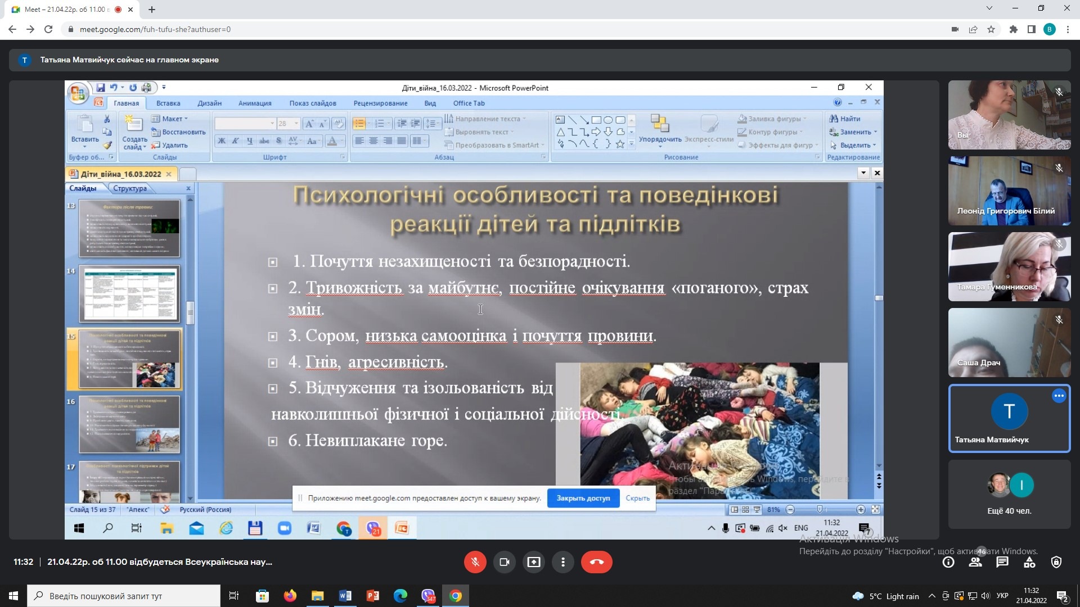Toggle camera in Meet call bar
1080x607 pixels.
pyautogui.click(x=504, y=562)
